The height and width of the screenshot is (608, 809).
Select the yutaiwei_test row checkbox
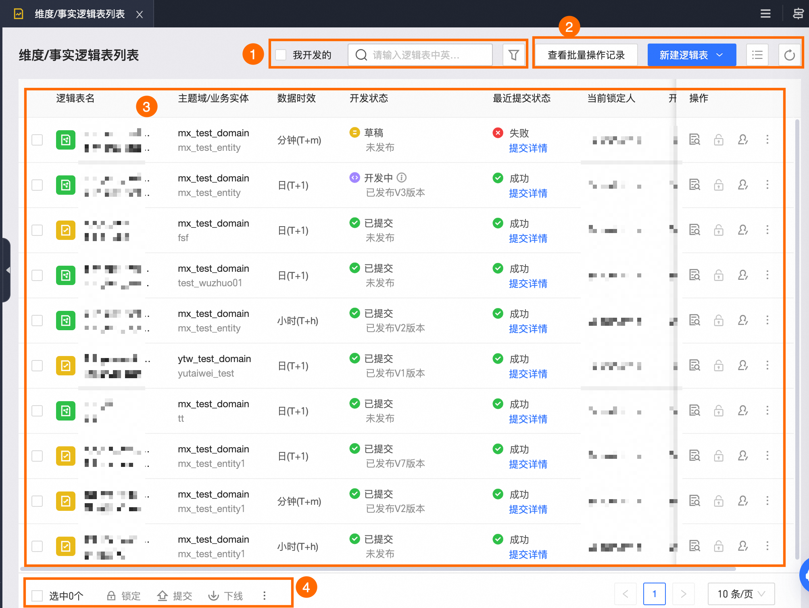37,366
